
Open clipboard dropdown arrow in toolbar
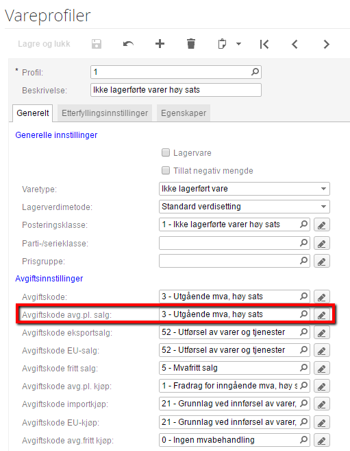(238, 44)
